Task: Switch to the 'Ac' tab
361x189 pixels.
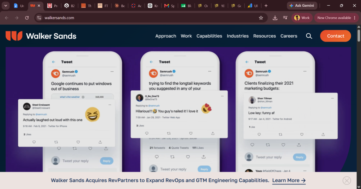Action: (136, 6)
